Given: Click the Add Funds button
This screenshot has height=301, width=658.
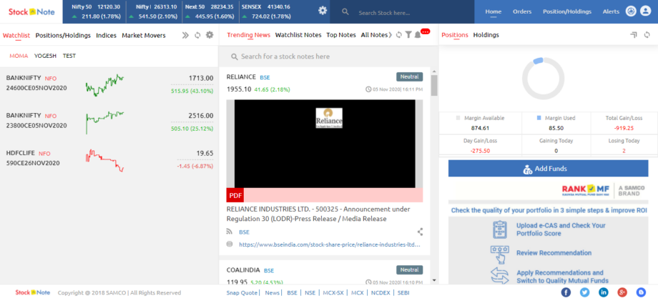Looking at the screenshot, I should point(548,169).
